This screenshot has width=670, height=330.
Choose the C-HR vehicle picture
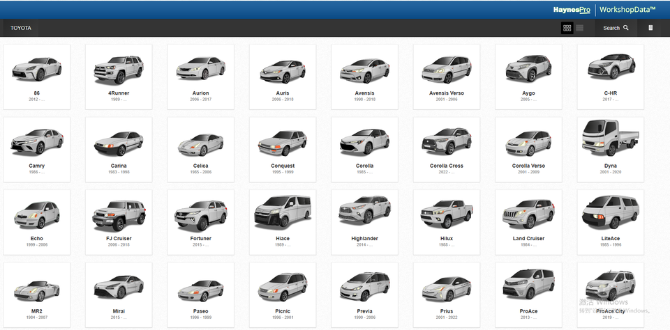click(x=610, y=68)
